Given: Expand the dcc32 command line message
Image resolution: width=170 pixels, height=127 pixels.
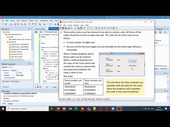Looking at the screenshot, I should point(2,96).
